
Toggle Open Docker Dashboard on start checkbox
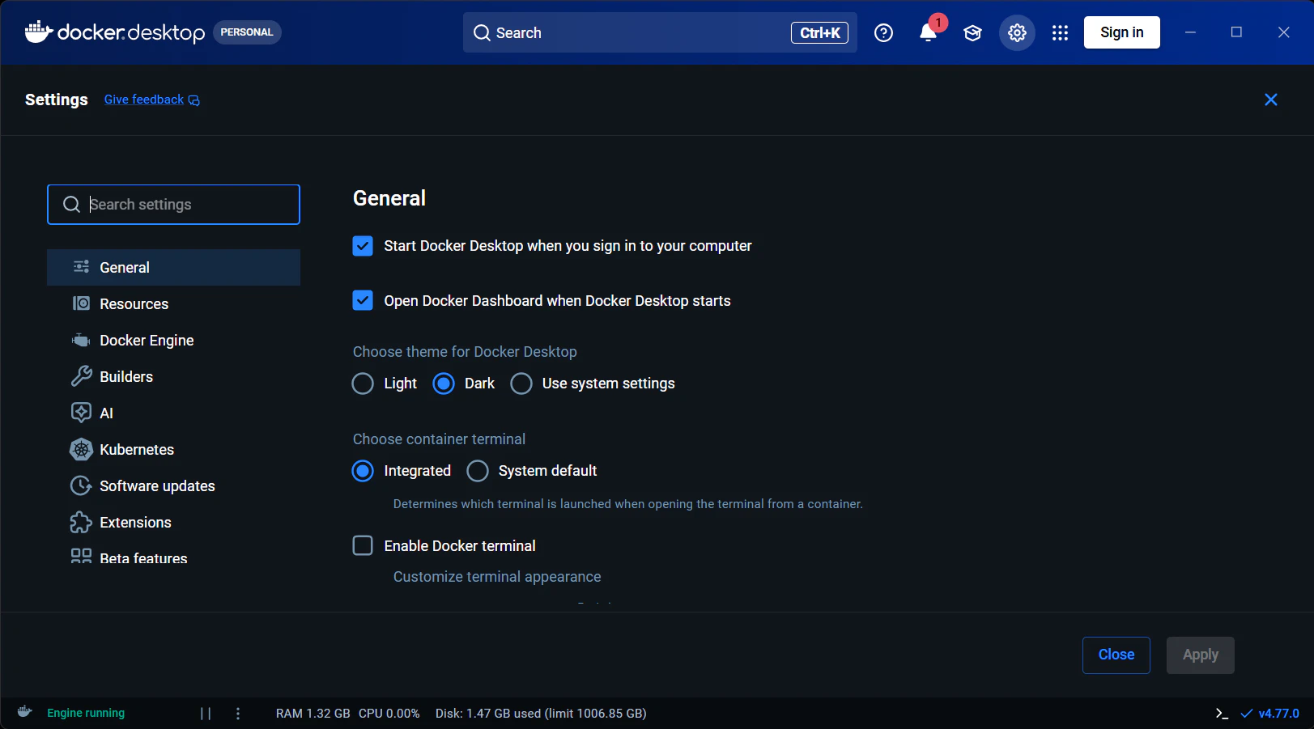(363, 301)
